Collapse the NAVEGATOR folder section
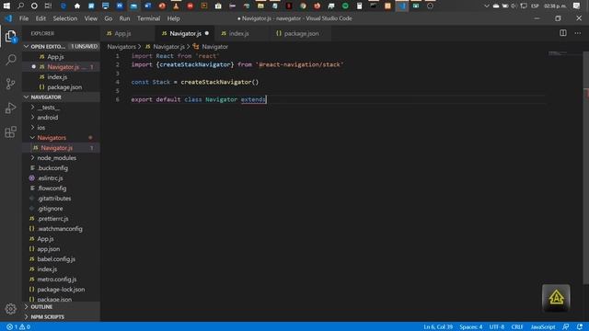Image resolution: width=589 pixels, height=331 pixels. pyautogui.click(x=61, y=97)
